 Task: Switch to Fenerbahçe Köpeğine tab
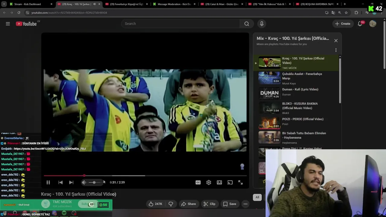pyautogui.click(x=126, y=4)
